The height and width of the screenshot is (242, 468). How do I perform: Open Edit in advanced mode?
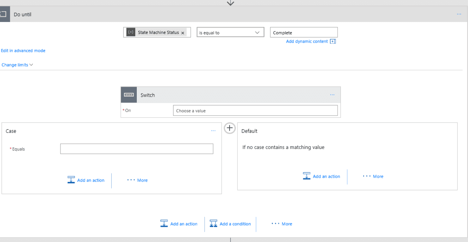(23, 50)
